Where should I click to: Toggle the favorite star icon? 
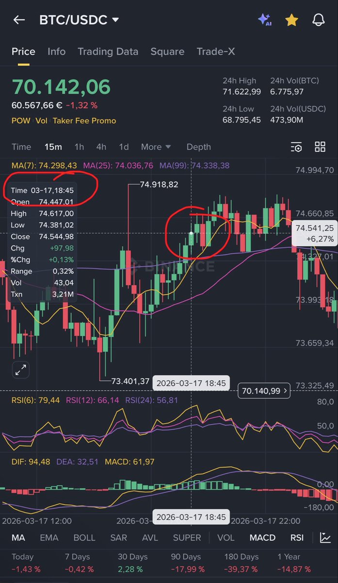[291, 20]
